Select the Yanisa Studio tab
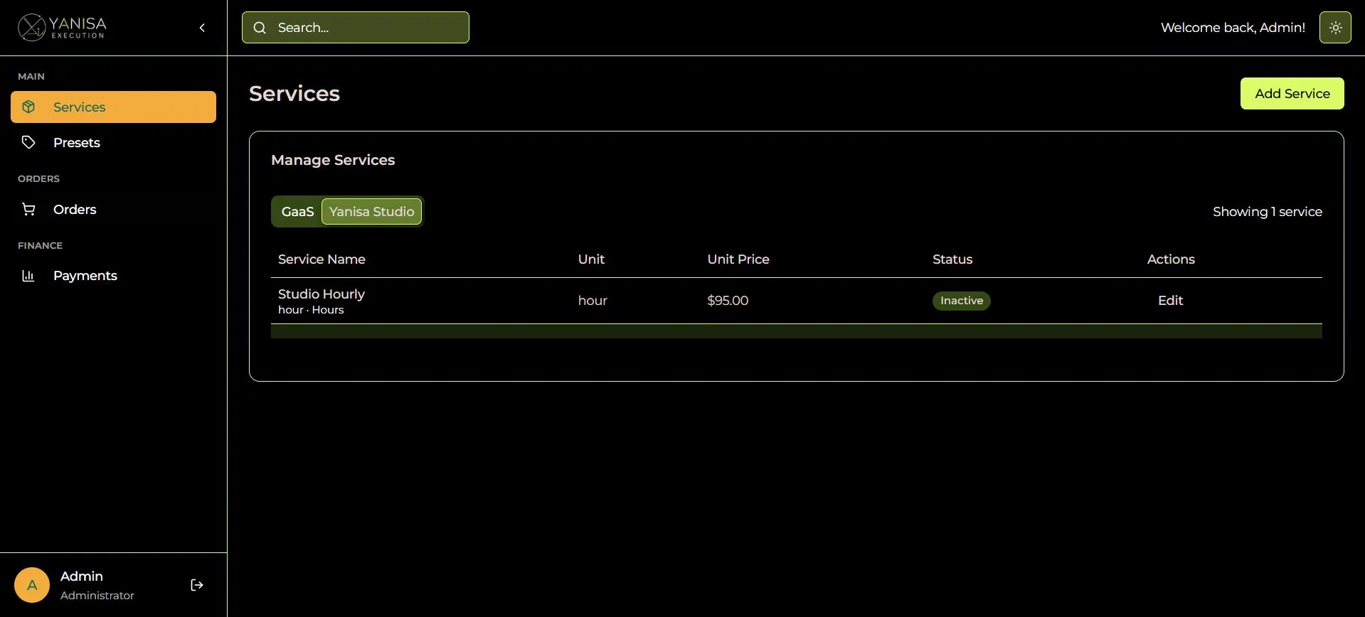 (371, 212)
